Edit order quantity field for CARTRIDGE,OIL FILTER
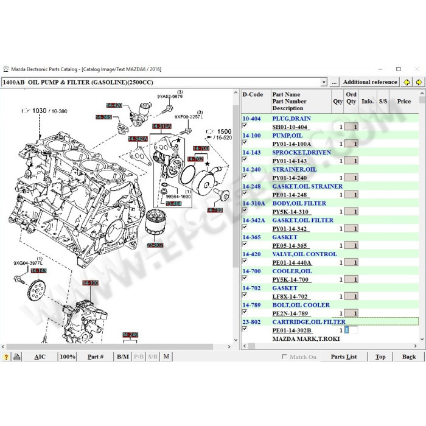426x426 pixels. pos(351,330)
